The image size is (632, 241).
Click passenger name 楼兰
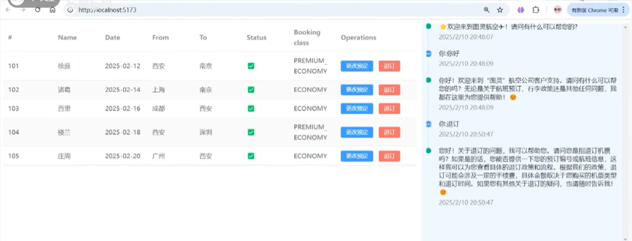[x=64, y=132]
